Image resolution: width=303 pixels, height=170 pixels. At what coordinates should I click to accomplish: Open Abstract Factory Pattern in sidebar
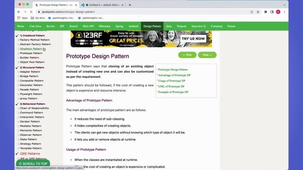point(36,44)
